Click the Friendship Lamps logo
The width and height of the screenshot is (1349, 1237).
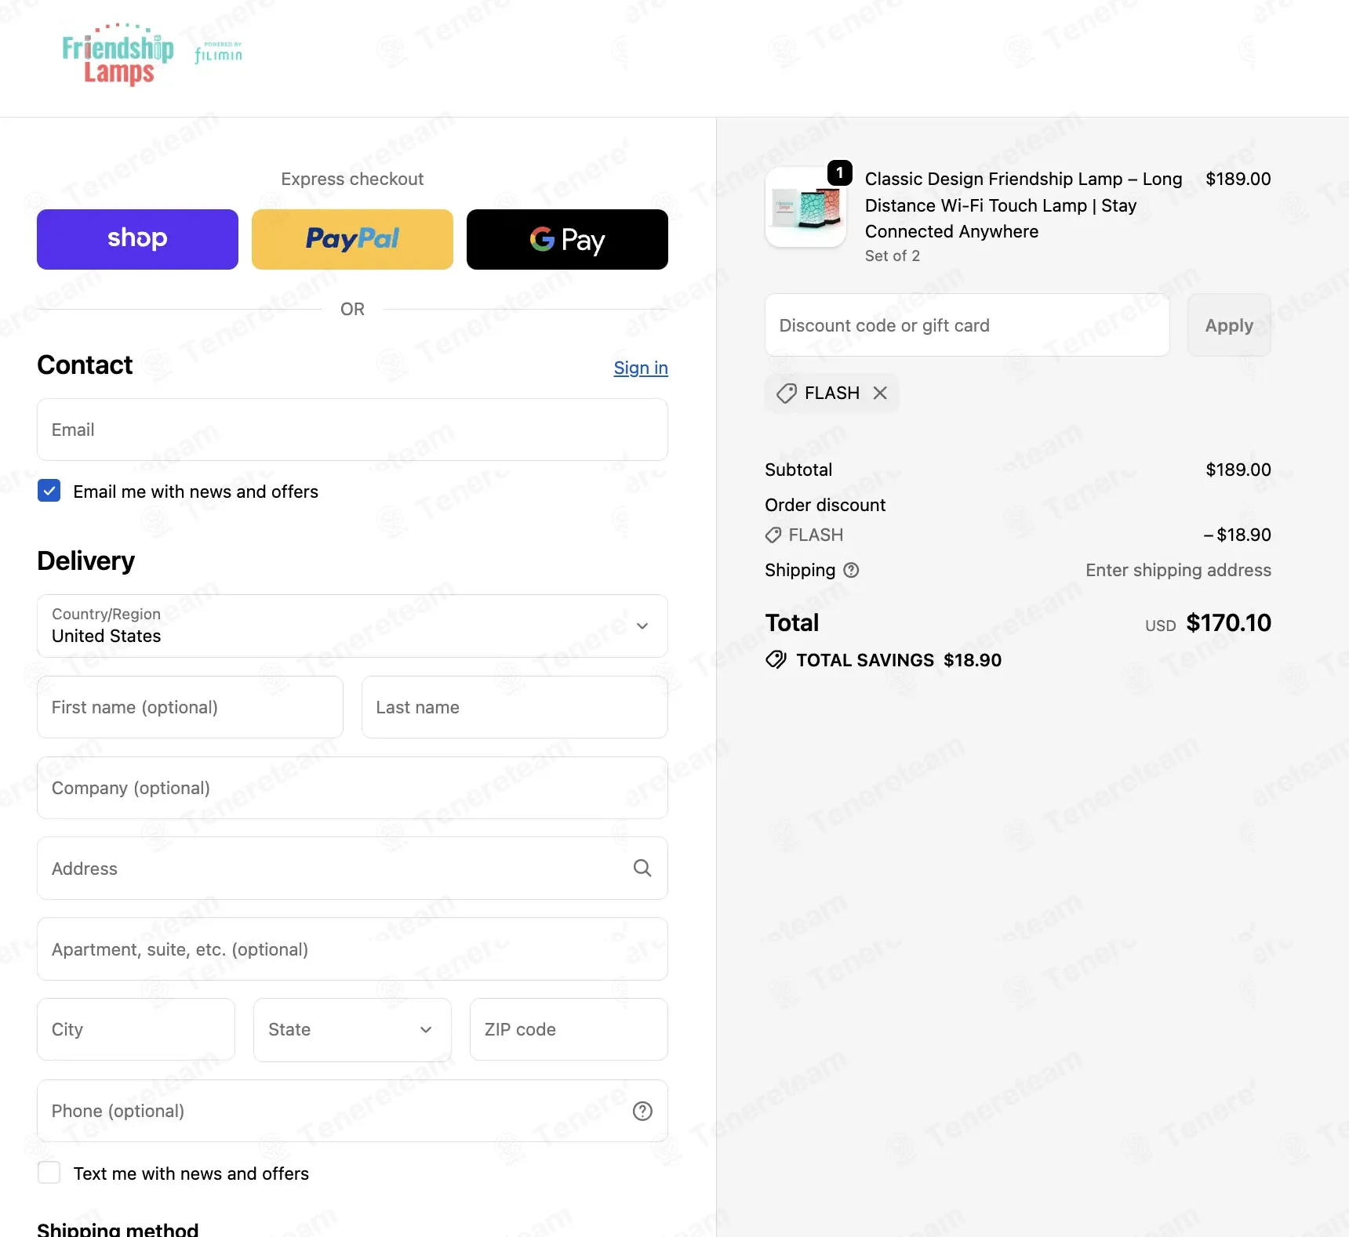[118, 55]
